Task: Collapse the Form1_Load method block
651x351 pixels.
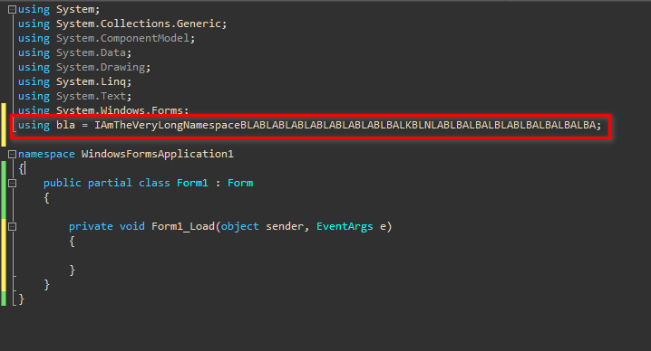Action: (x=12, y=227)
